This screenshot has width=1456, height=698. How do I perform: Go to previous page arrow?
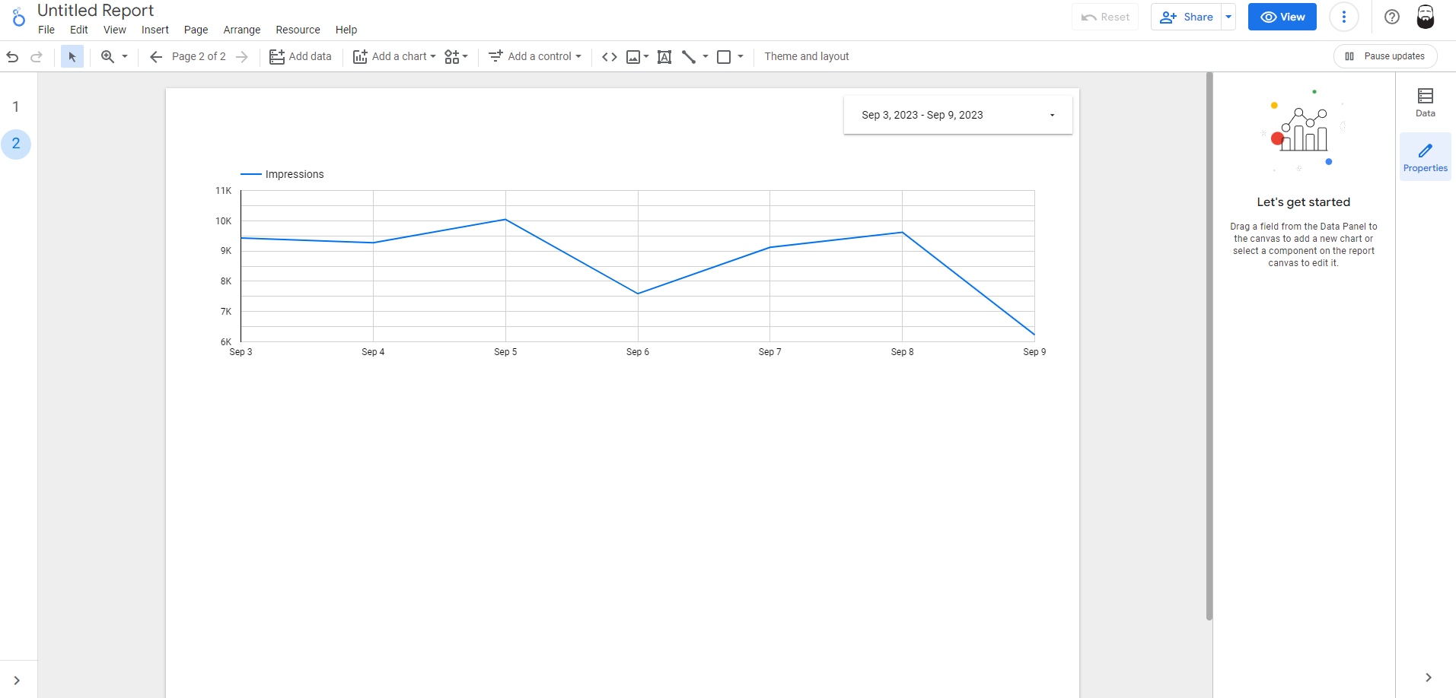156,57
